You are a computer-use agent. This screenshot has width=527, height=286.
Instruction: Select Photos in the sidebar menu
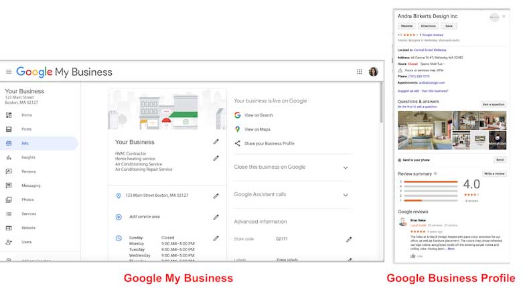pyautogui.click(x=27, y=200)
